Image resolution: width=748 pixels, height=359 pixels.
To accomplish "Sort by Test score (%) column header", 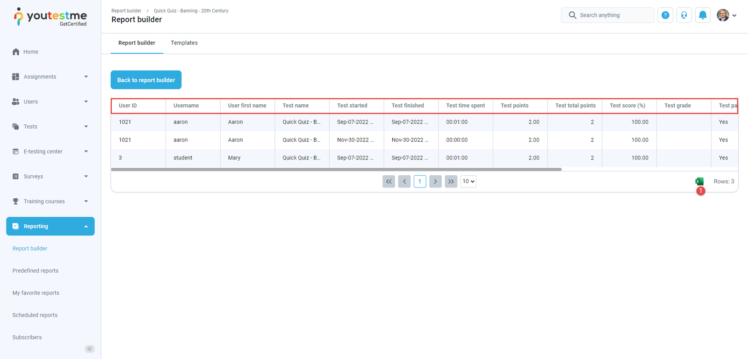I will point(627,106).
